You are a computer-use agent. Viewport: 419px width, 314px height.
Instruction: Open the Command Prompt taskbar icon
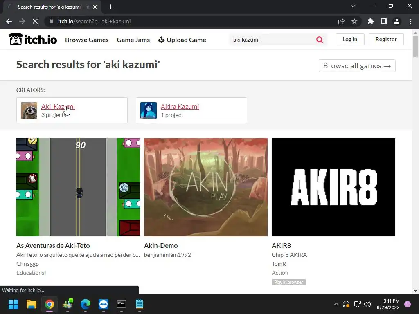point(121,304)
